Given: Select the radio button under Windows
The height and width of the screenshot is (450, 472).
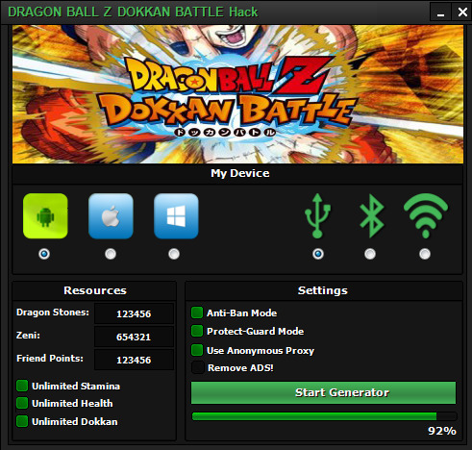Looking at the screenshot, I should tap(174, 254).
